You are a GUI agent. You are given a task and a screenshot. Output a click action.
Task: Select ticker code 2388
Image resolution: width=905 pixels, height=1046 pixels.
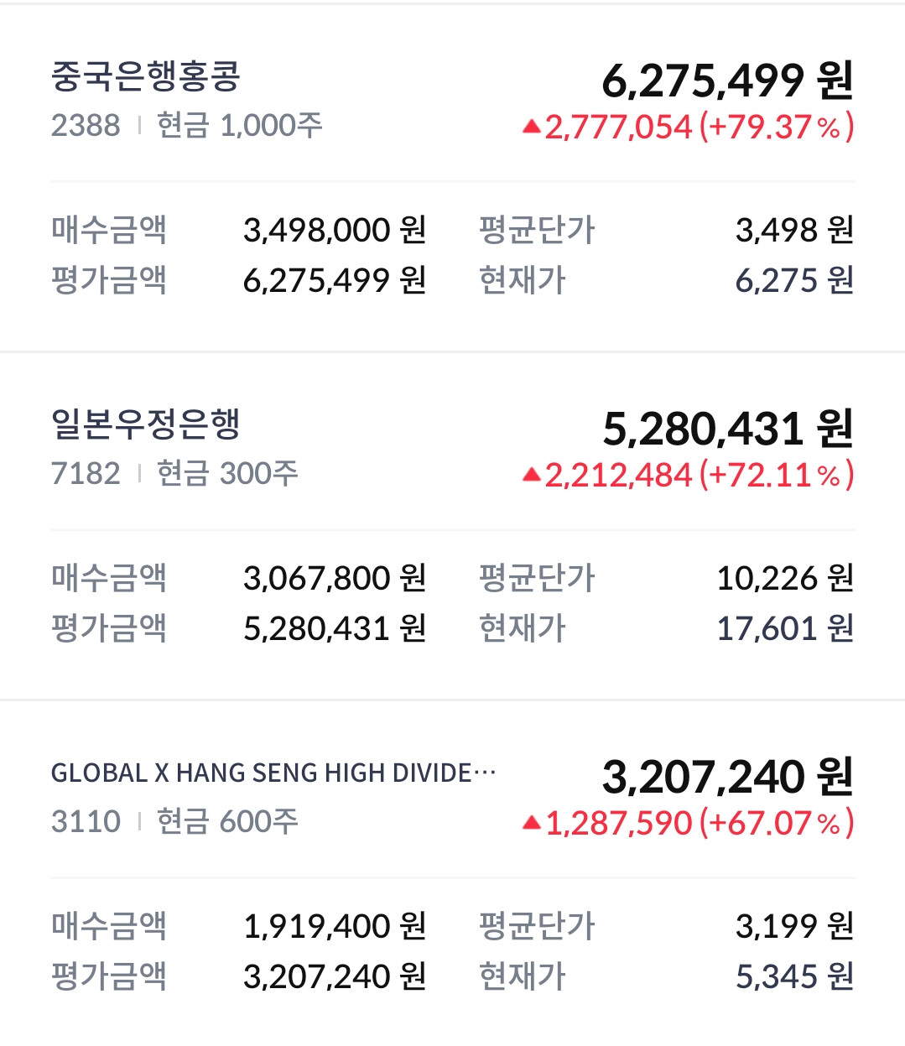pyautogui.click(x=86, y=126)
